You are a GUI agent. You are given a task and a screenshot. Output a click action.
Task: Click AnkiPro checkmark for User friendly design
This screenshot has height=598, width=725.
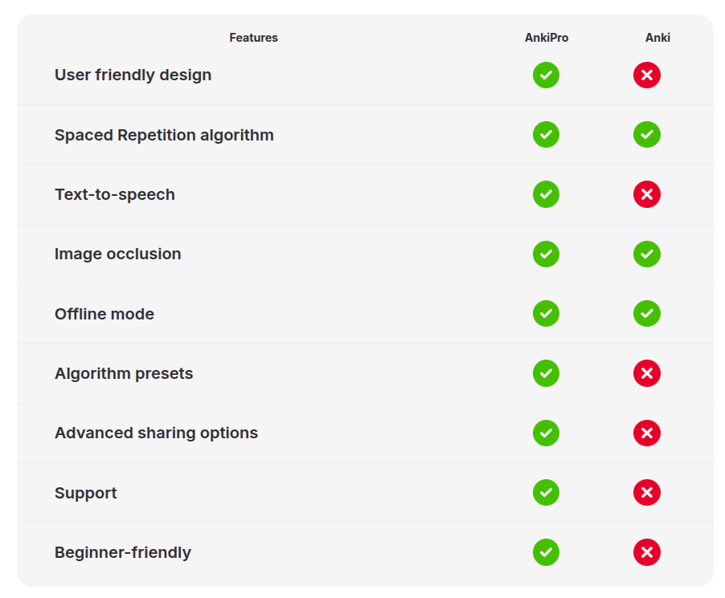click(546, 75)
